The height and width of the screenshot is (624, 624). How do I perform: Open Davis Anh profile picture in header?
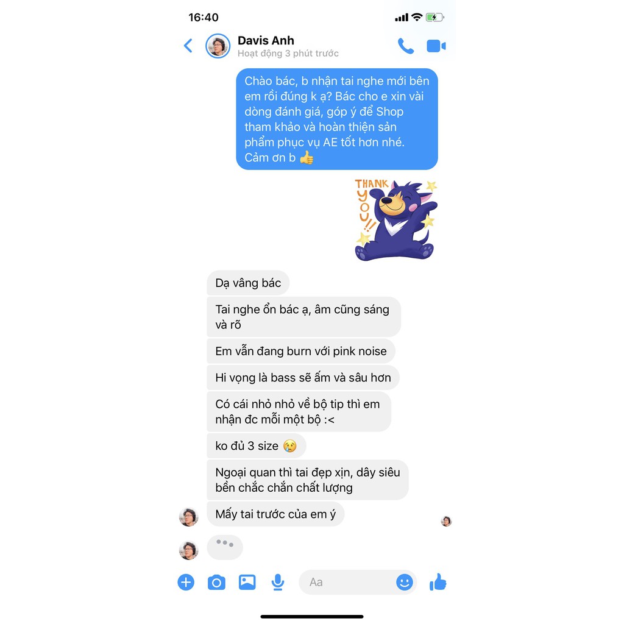tap(218, 46)
